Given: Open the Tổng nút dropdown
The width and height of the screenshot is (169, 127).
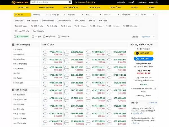Looking at the screenshot, I should 147,15.
